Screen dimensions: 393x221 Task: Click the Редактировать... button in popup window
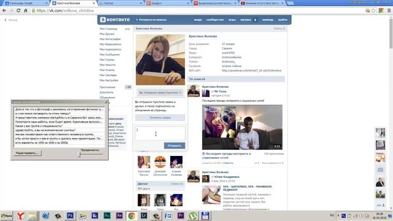[27, 153]
